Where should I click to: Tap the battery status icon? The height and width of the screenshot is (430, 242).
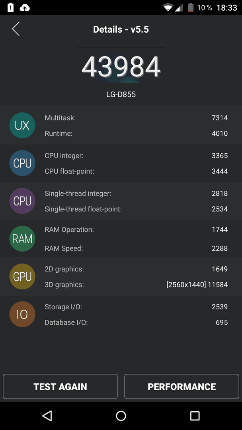191,8
